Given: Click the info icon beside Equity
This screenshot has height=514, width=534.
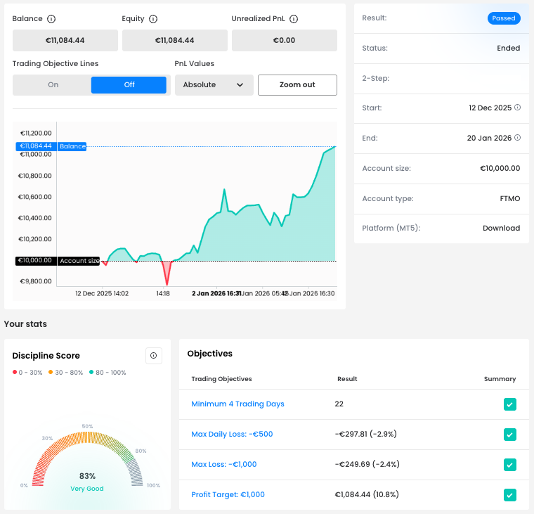Looking at the screenshot, I should 153,19.
